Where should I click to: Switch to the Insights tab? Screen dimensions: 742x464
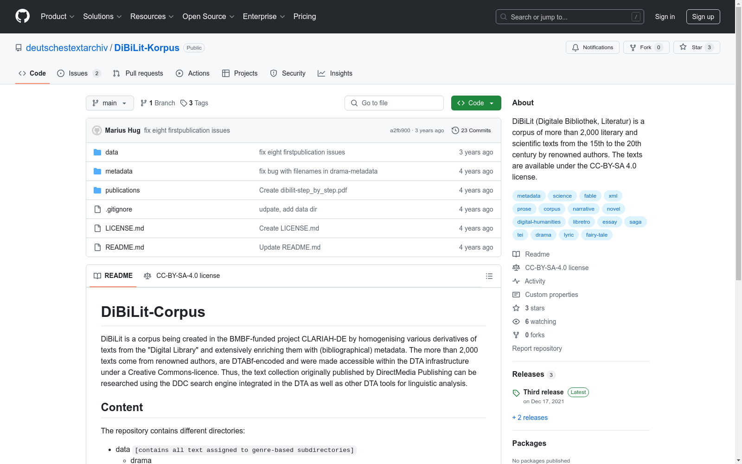(335, 73)
